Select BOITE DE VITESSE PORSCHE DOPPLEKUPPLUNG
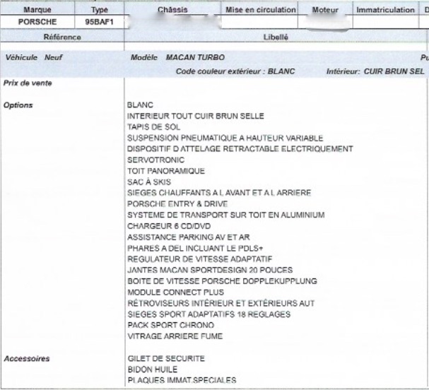The width and height of the screenshot is (429, 390). tap(223, 281)
